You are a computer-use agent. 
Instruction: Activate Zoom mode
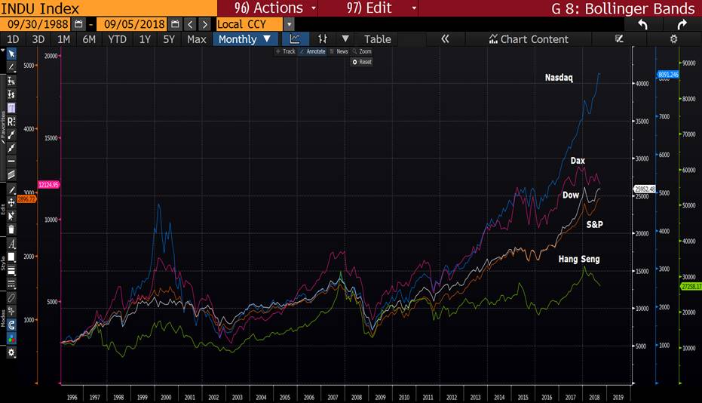coord(362,51)
